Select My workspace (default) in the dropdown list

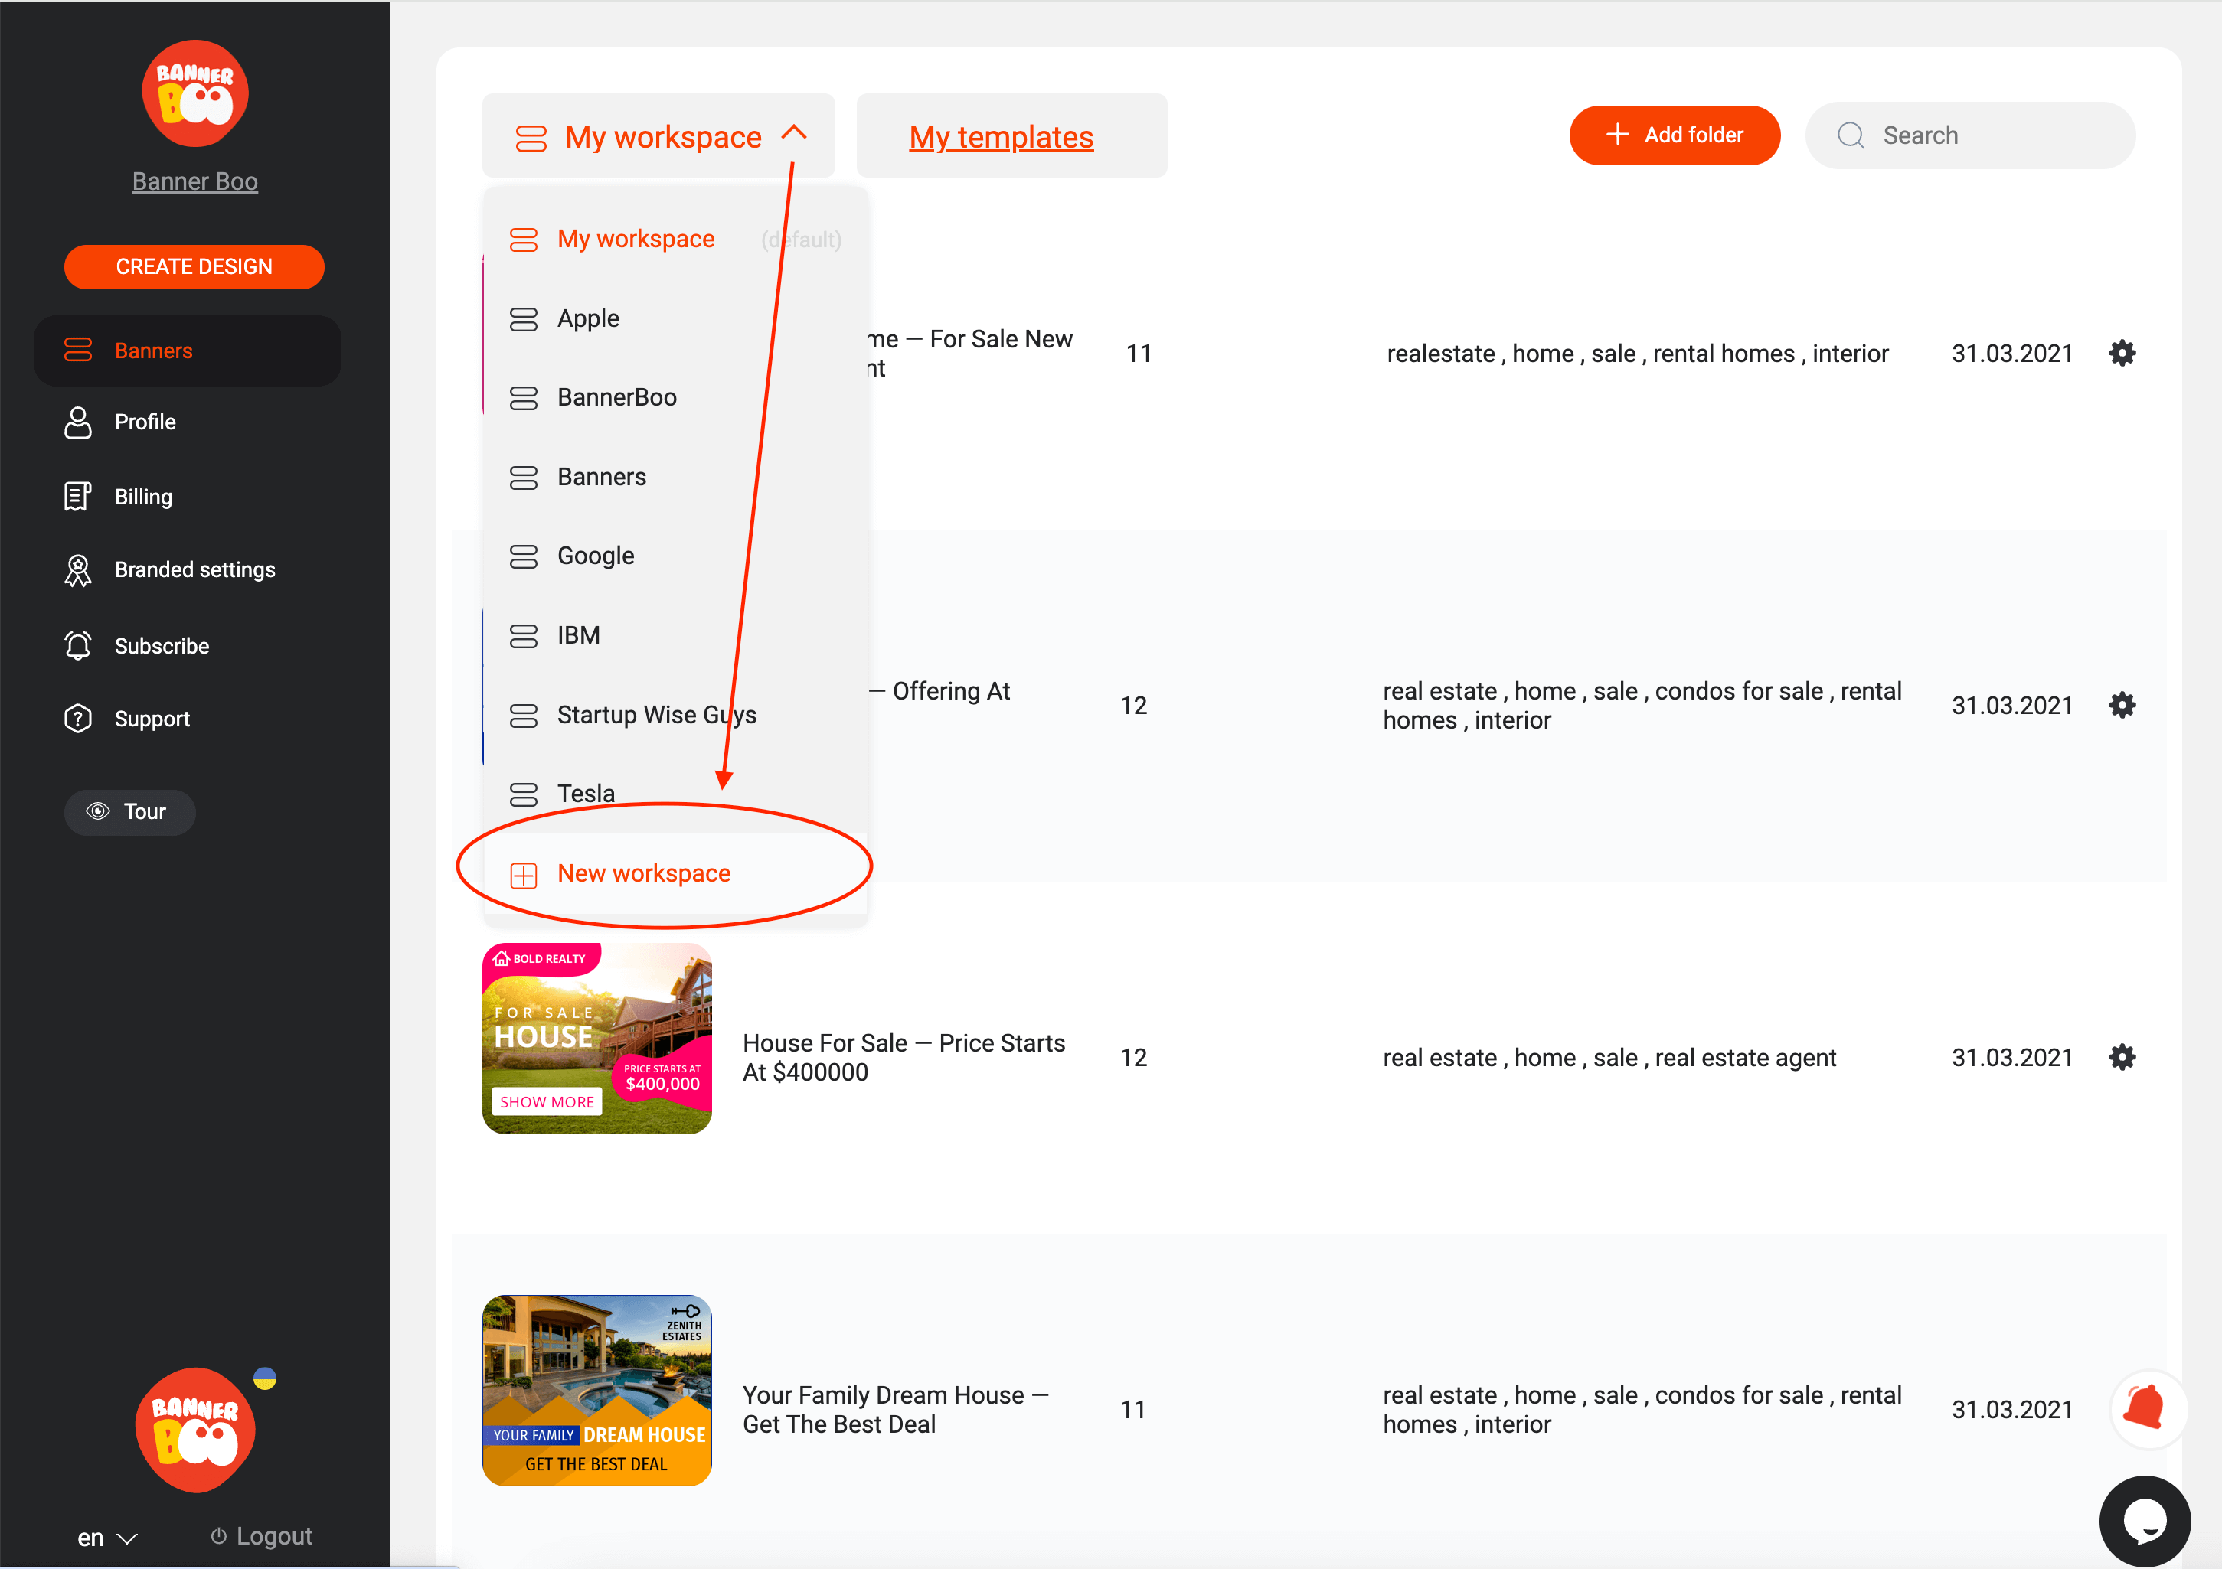pyautogui.click(x=675, y=239)
